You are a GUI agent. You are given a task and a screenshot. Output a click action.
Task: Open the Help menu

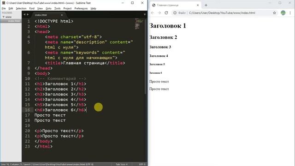coord(93,8)
